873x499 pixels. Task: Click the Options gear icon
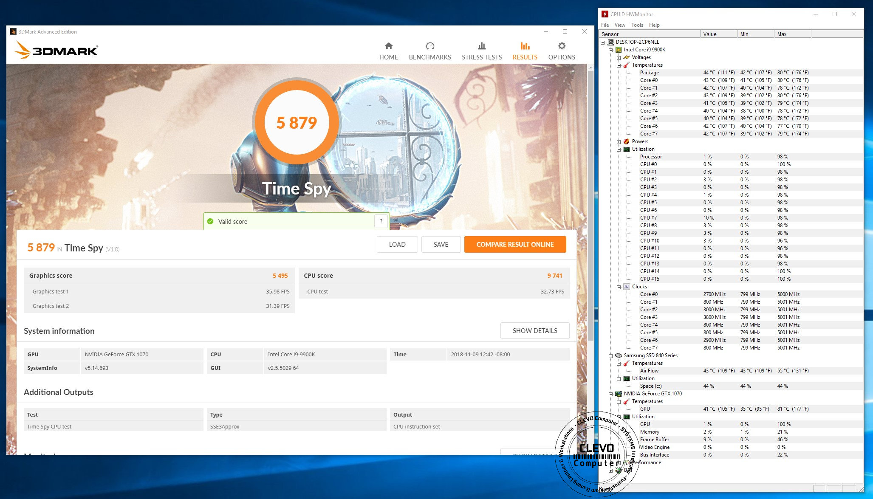pos(561,46)
